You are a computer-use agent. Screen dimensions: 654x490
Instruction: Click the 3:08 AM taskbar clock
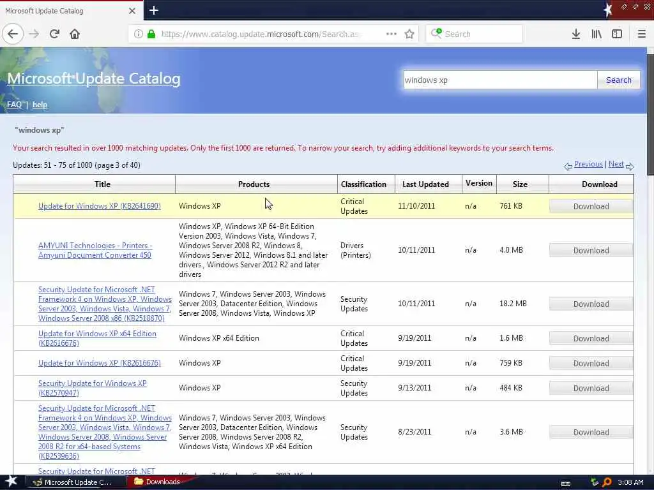click(x=630, y=482)
